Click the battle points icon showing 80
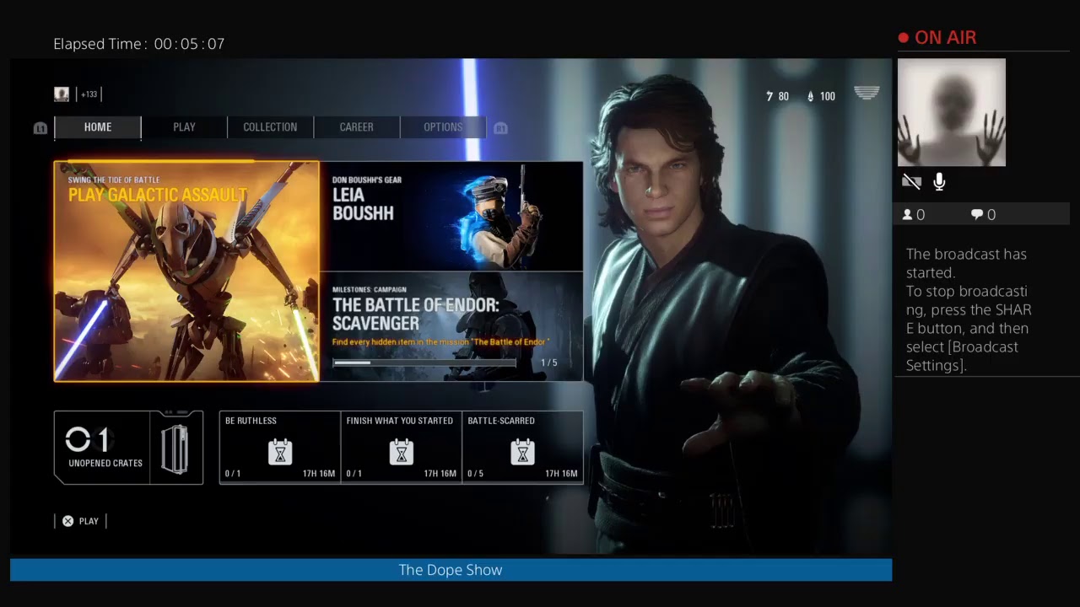 pos(769,96)
